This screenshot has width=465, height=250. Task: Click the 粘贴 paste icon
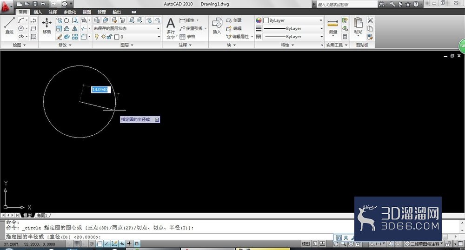[358, 26]
